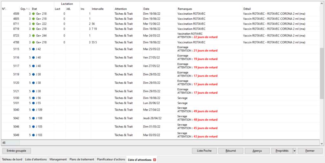
Task: Click the scrollbar up arrow at the top right
Action: (322, 3)
